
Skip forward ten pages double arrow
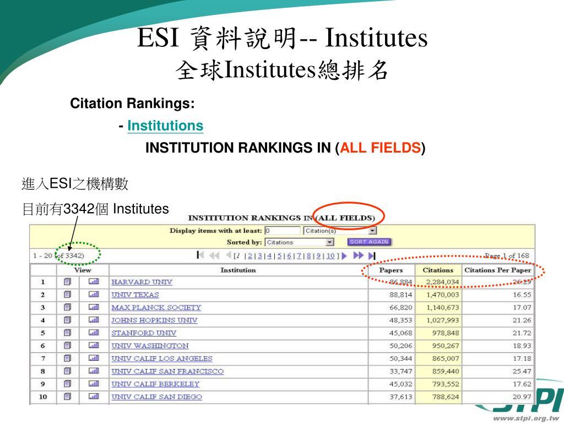358,256
